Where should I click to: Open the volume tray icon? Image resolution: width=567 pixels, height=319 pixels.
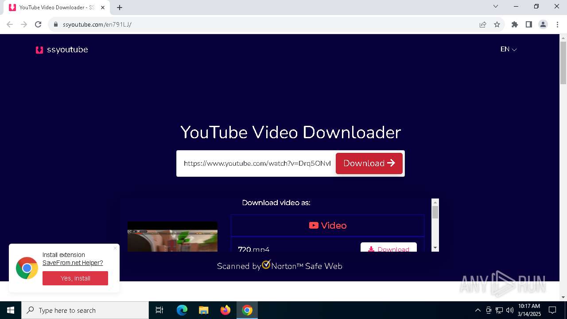coord(510,310)
